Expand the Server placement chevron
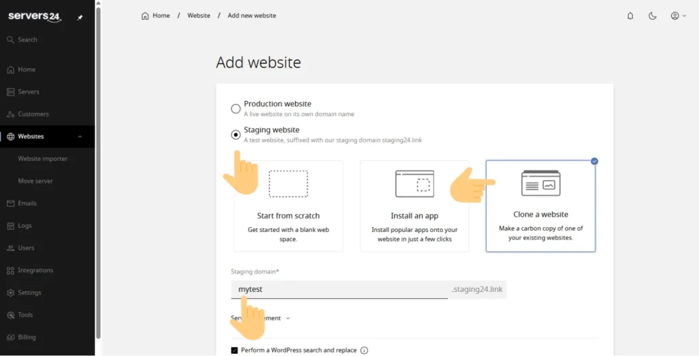The height and width of the screenshot is (356, 699). [288, 318]
